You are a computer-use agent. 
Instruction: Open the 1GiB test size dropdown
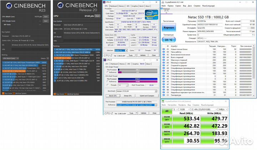(x=185, y=109)
